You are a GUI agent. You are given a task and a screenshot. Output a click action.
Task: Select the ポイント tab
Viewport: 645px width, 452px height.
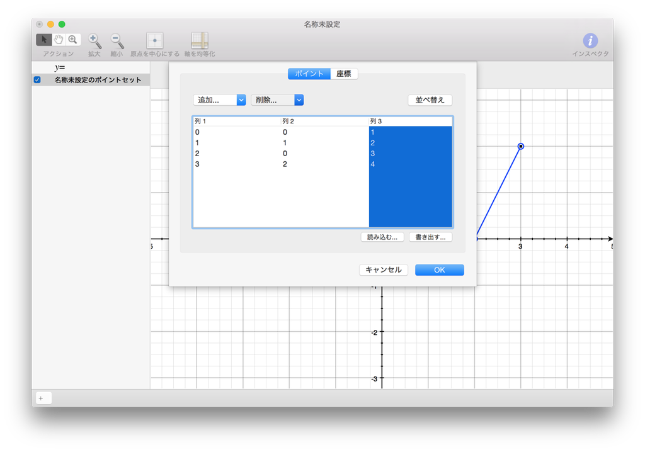(308, 73)
